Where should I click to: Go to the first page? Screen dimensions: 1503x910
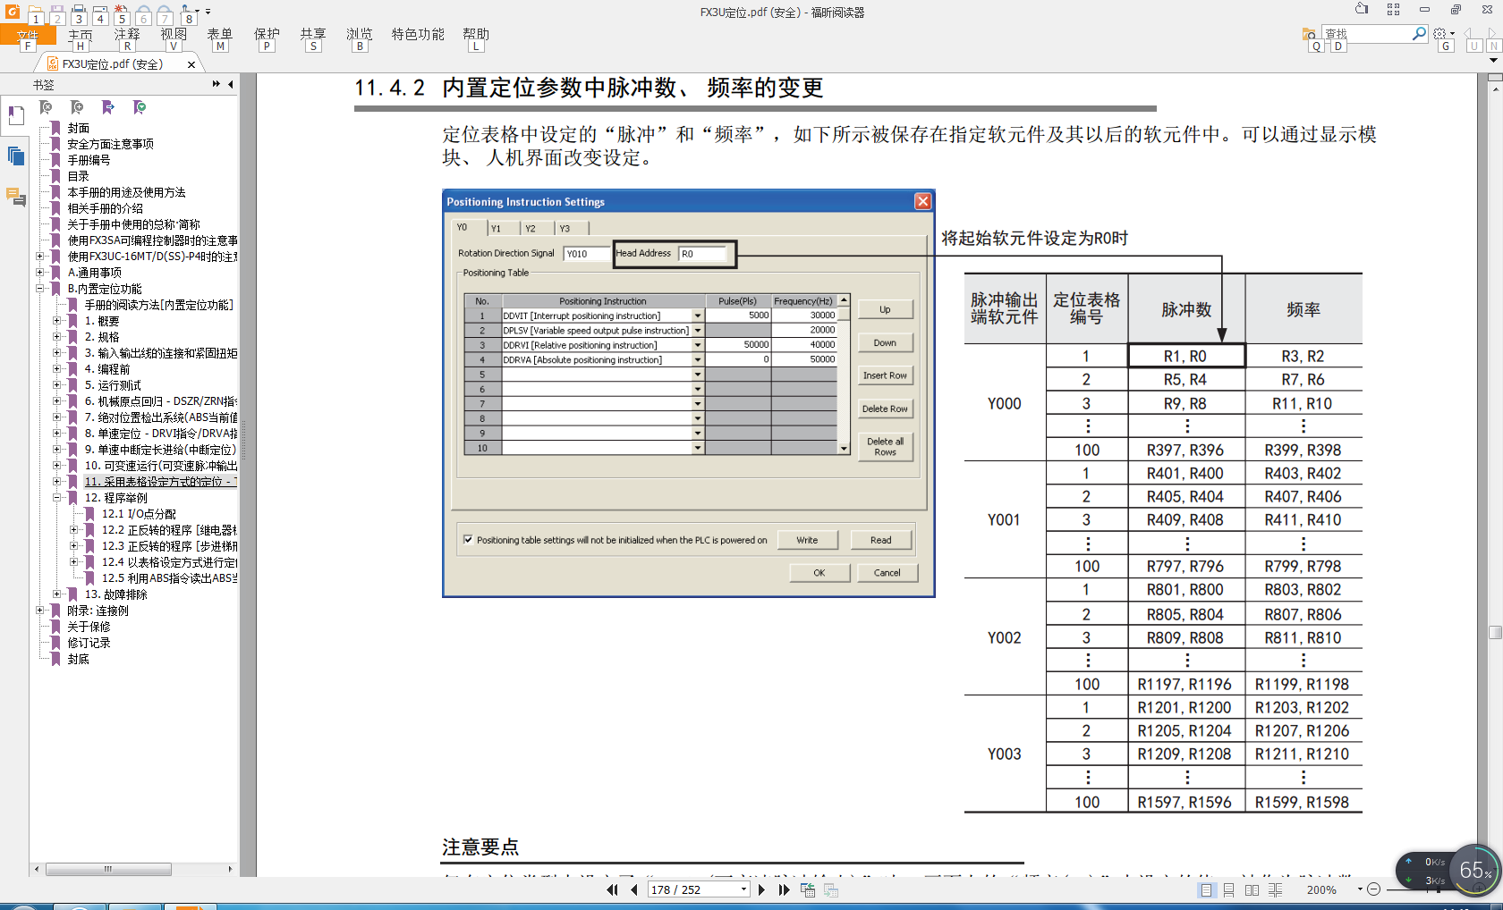[x=612, y=889]
